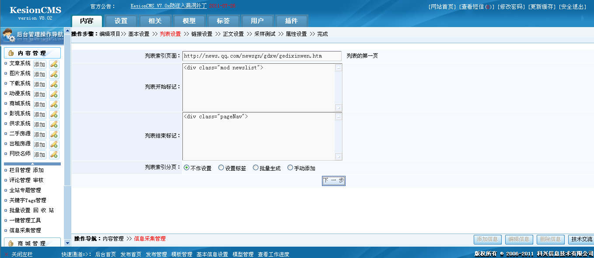Open the 相关 top tab

[155, 21]
